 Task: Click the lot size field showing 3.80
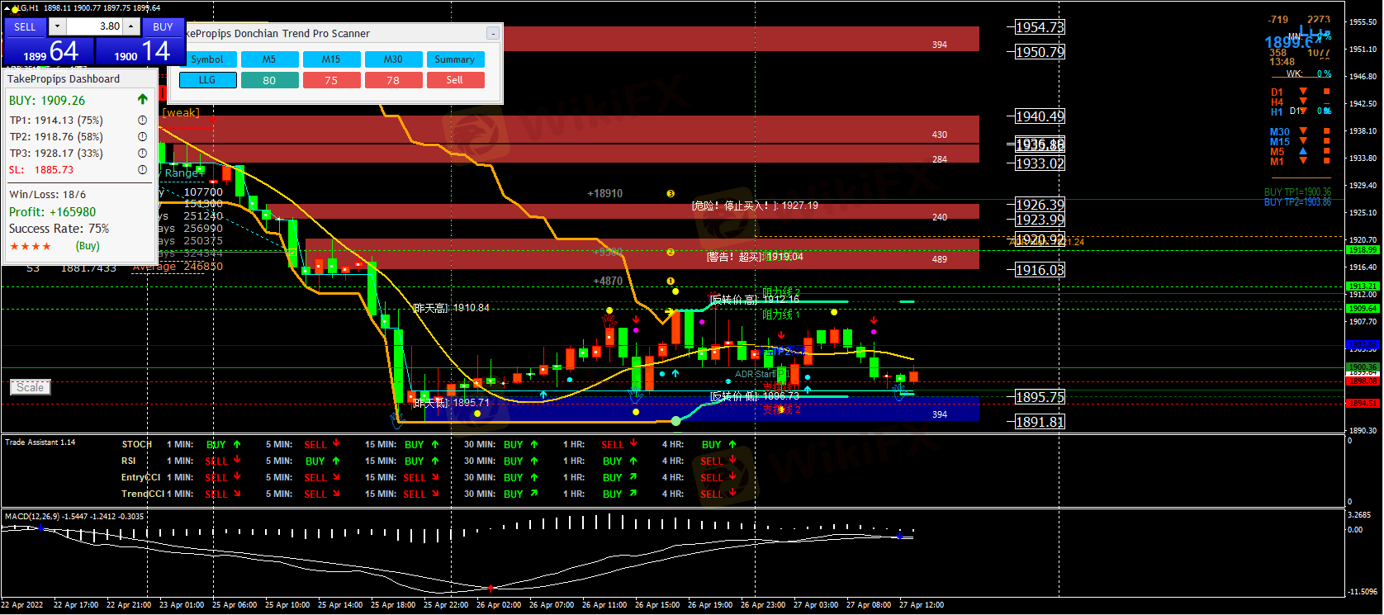pos(94,26)
